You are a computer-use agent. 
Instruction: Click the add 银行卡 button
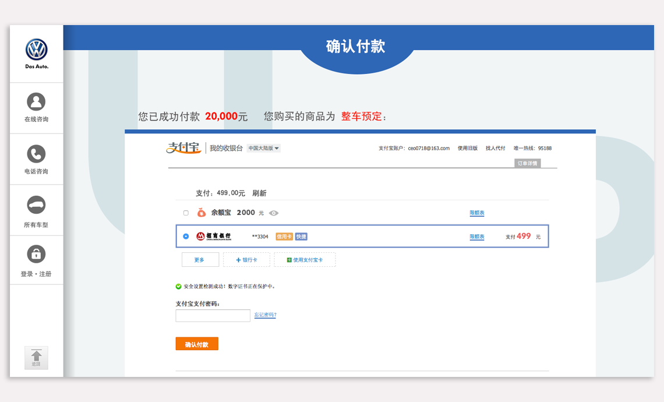pyautogui.click(x=246, y=260)
